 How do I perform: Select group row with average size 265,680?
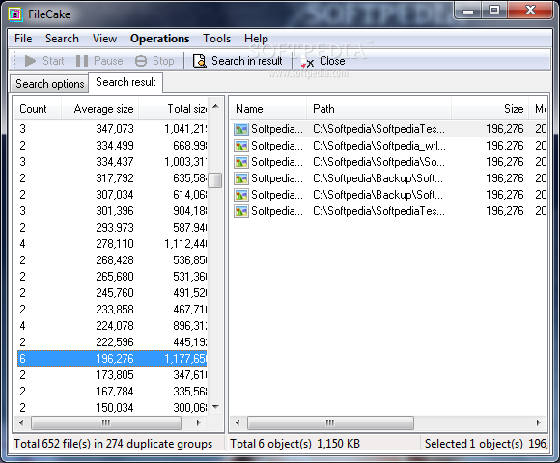click(112, 277)
